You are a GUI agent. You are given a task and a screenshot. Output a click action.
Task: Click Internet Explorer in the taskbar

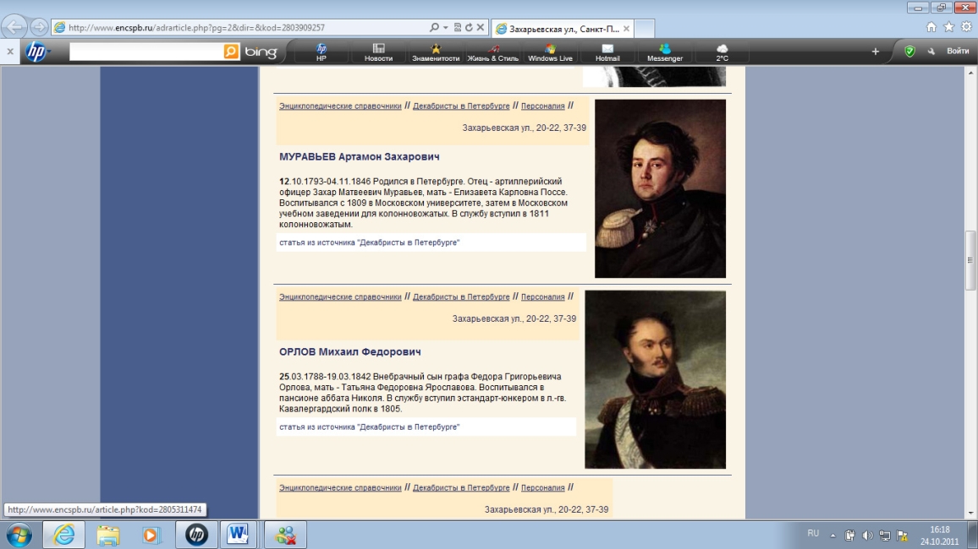point(63,535)
